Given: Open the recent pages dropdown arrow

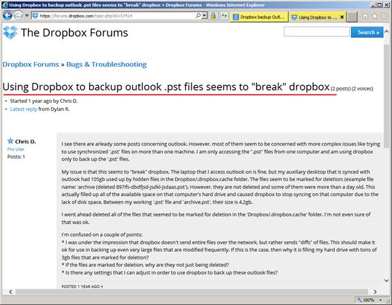Looking at the screenshot, I should tap(27, 16).
